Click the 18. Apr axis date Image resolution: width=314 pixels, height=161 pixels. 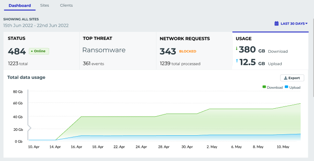coord(98,147)
